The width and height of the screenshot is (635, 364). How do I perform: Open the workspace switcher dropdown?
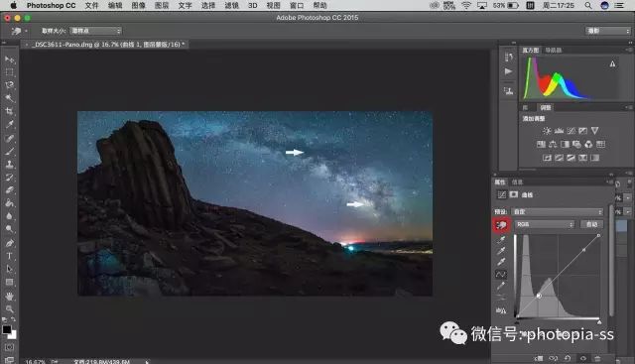click(608, 31)
